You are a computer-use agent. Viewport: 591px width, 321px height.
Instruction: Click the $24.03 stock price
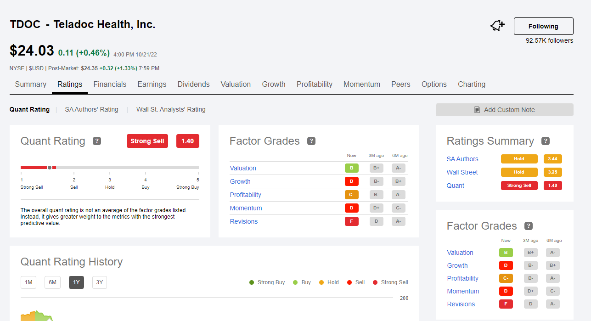[x=32, y=51]
